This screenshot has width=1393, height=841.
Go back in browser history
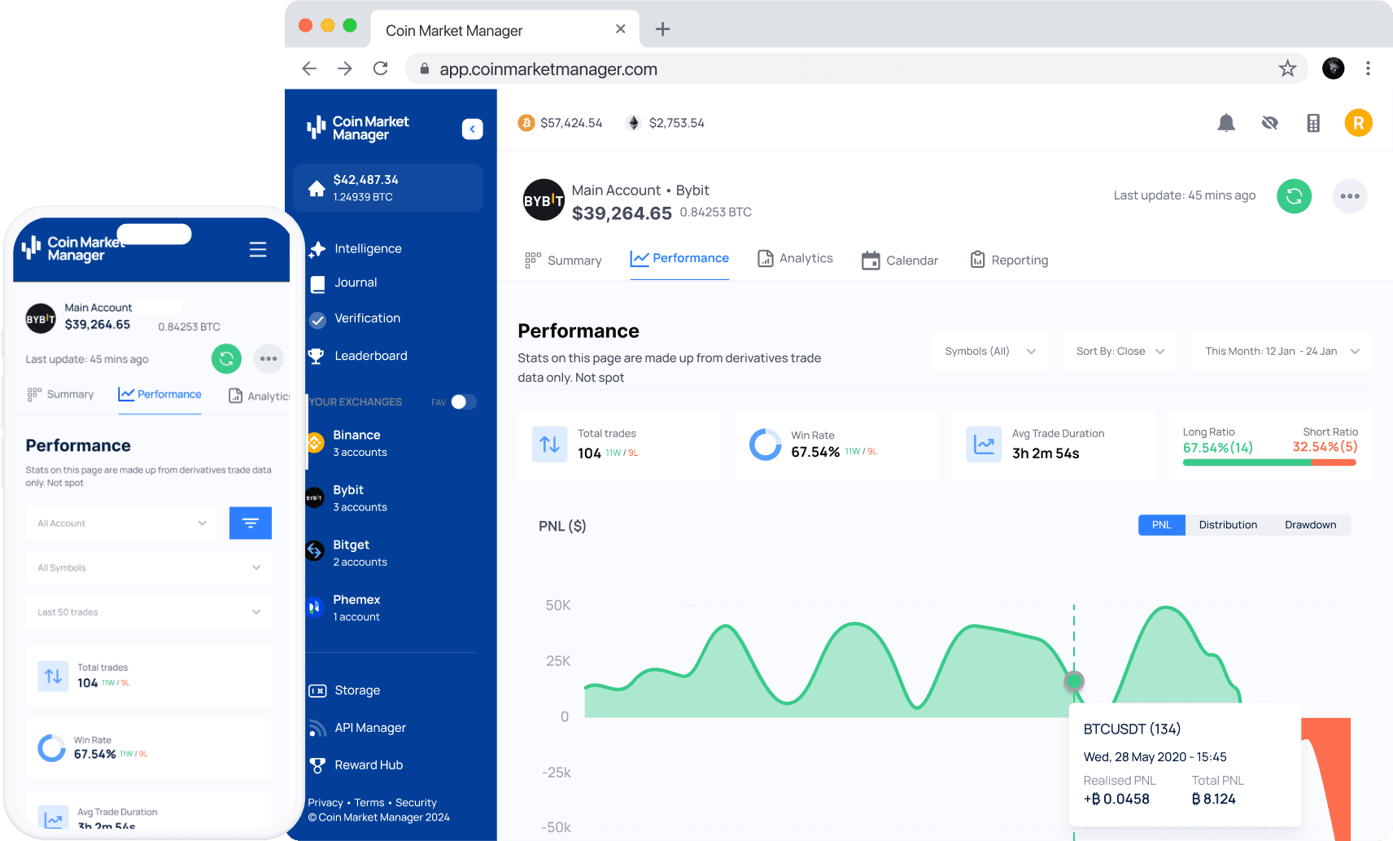point(309,68)
